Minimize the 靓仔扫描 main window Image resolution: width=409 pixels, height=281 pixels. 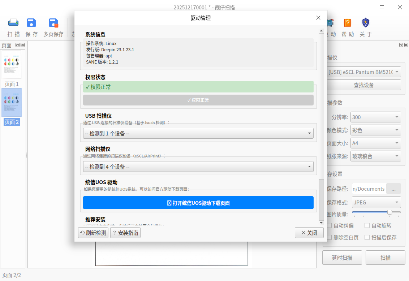point(363,7)
